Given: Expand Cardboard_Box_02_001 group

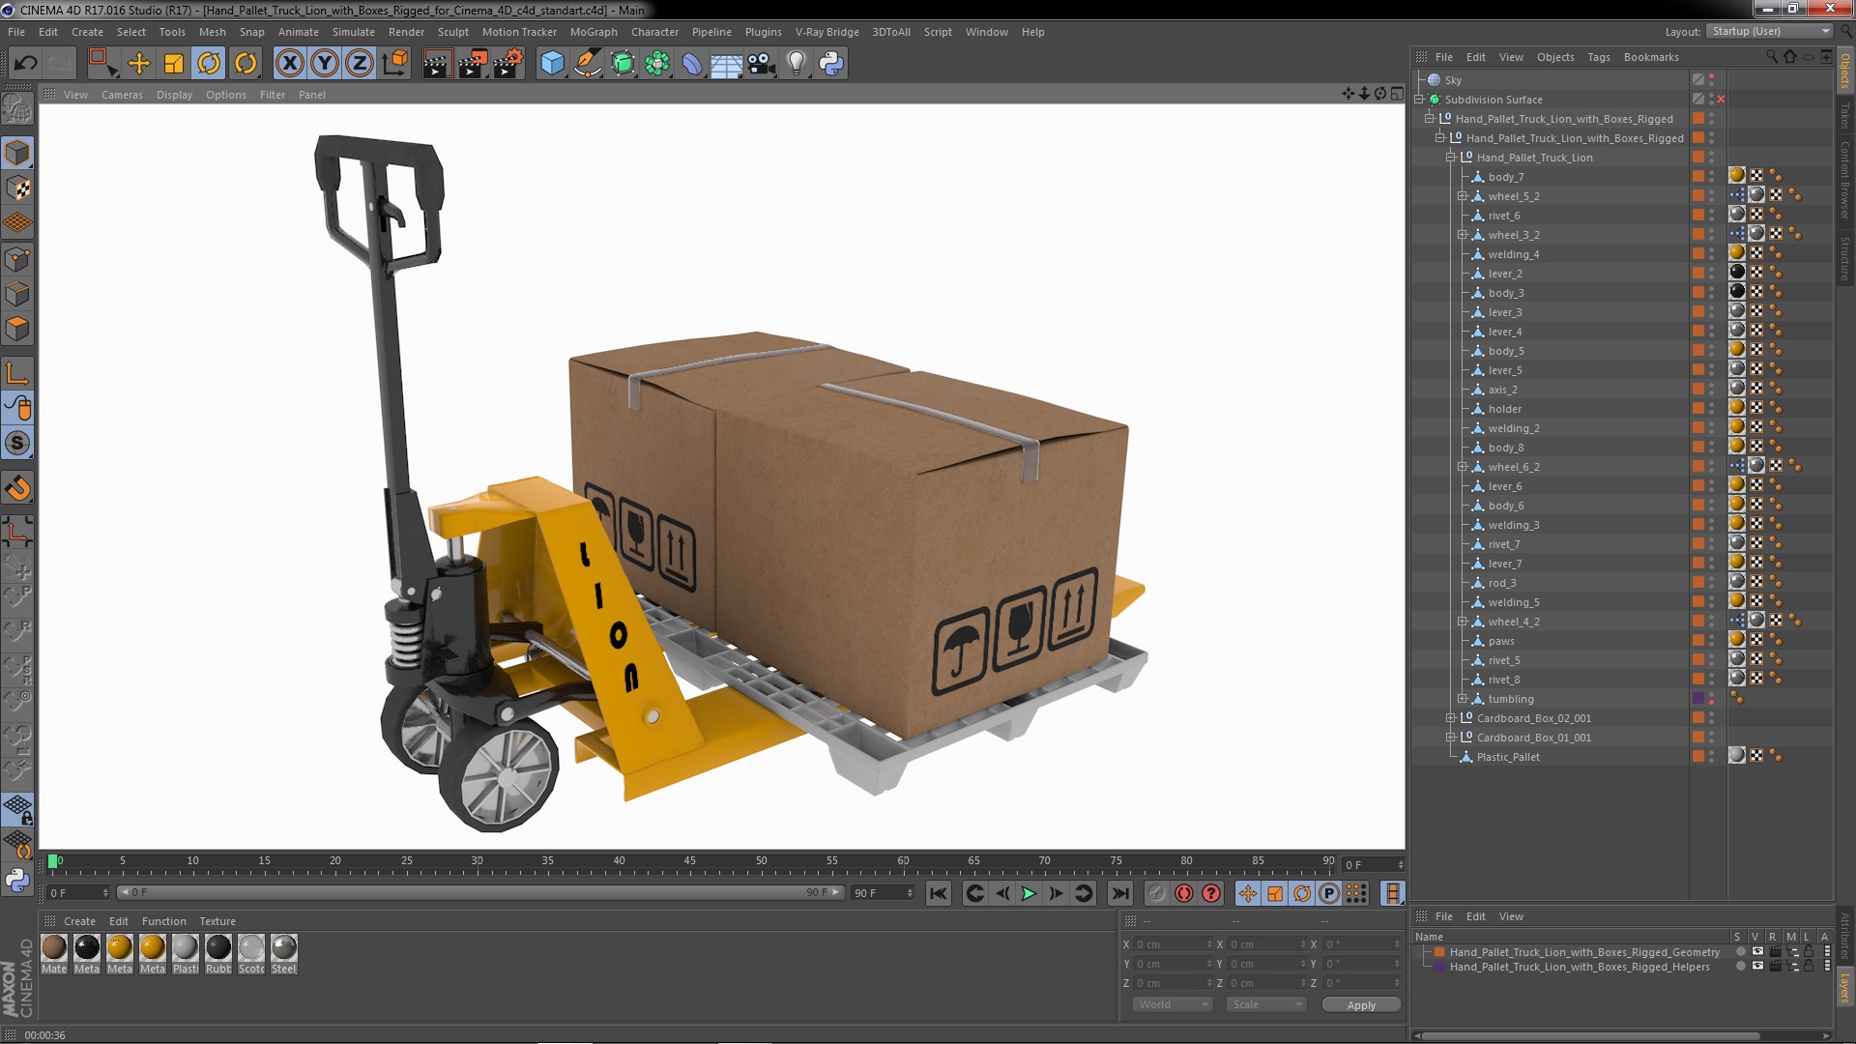Looking at the screenshot, I should (1451, 718).
